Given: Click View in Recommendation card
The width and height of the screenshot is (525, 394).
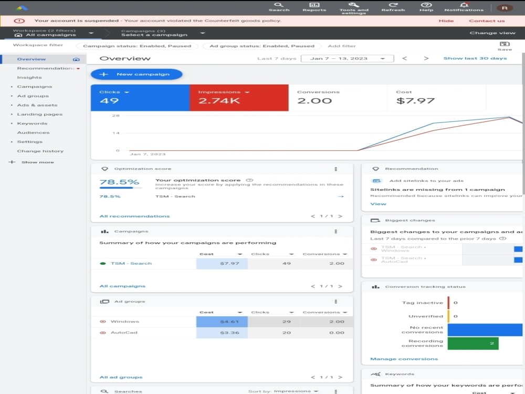Looking at the screenshot, I should point(378,204).
